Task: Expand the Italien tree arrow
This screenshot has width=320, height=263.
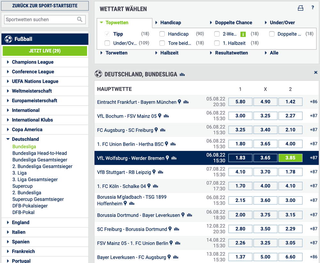Action: 8,232
